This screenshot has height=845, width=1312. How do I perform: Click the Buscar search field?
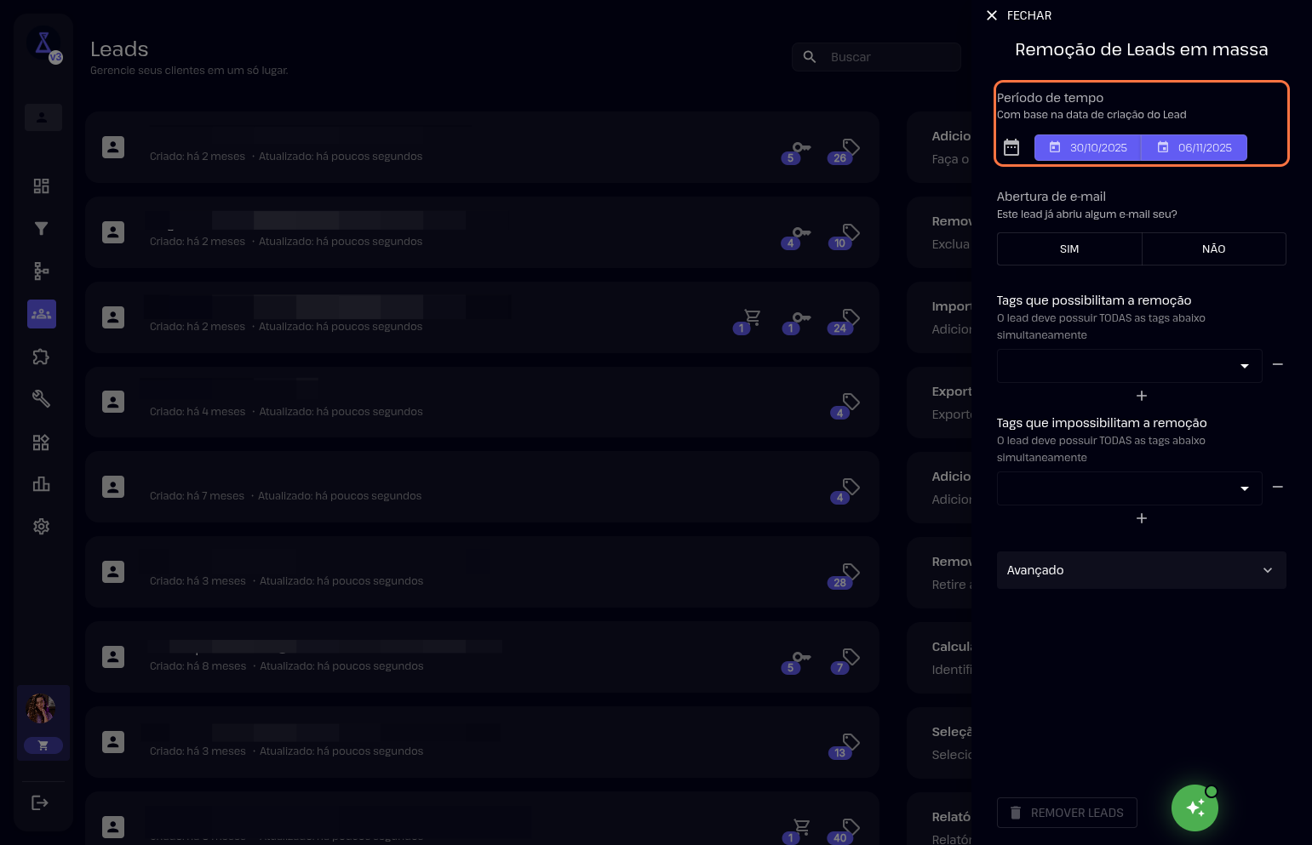(885, 57)
